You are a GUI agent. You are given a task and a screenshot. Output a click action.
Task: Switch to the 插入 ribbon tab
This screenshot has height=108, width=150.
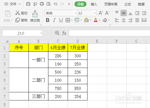coord(94,4)
